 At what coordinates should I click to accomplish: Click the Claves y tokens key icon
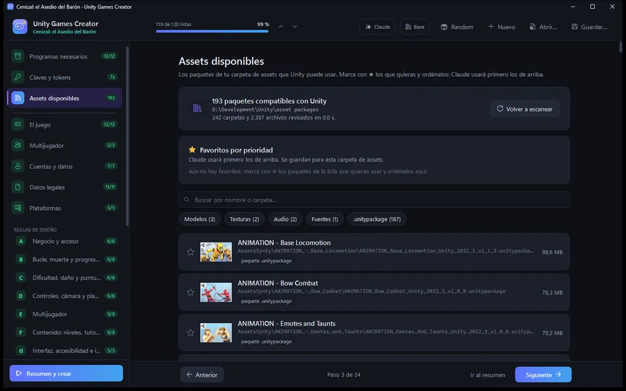tap(18, 77)
